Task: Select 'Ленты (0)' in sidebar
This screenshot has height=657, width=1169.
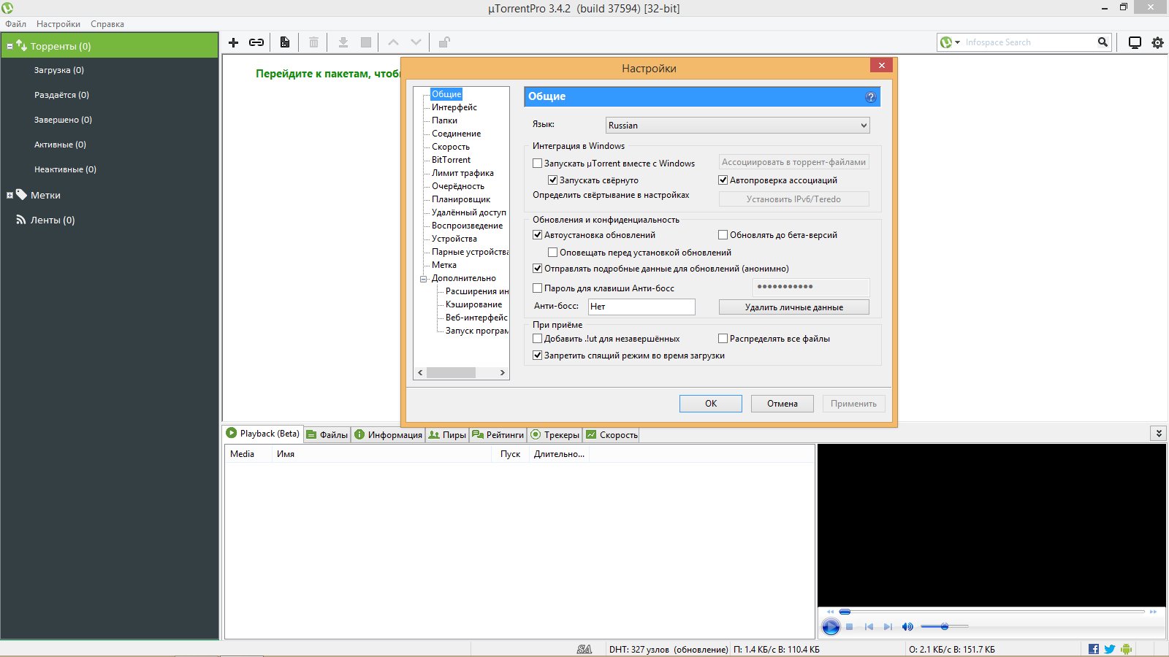Action: point(53,220)
